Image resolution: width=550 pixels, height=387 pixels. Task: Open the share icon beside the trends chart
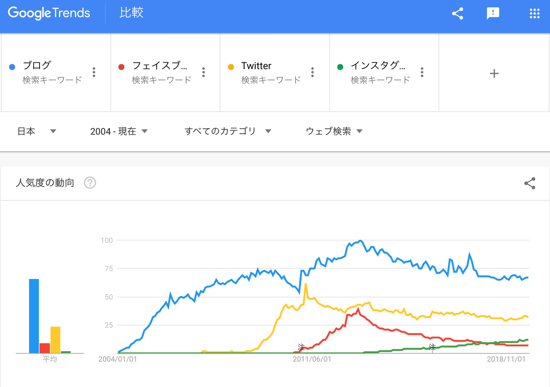[x=530, y=183]
